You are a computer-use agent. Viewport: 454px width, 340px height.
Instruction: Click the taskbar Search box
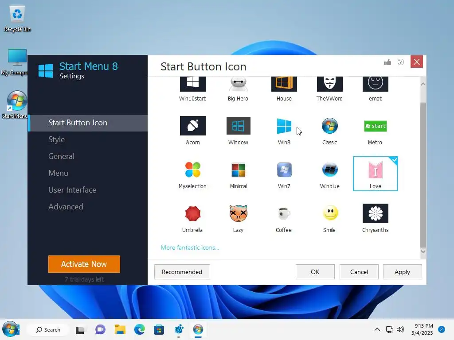pyautogui.click(x=48, y=329)
